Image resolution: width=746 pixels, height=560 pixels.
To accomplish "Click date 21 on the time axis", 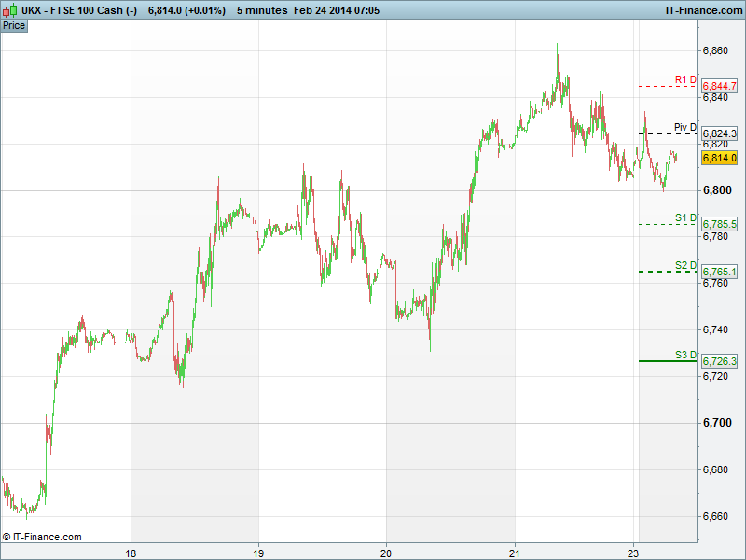I will (x=514, y=551).
